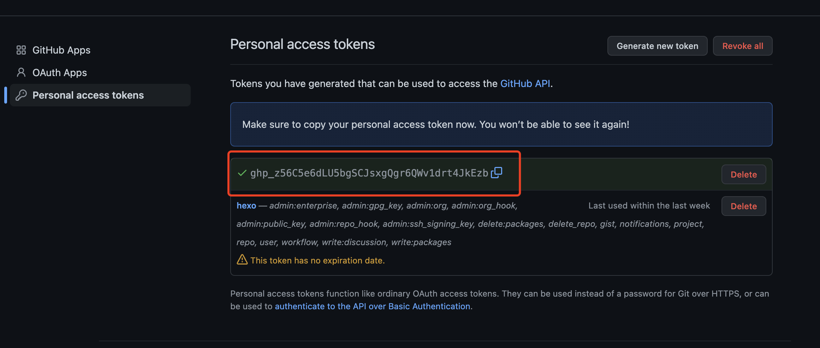Screen dimensions: 820x348
Task: Generate a new token
Action: 657,46
